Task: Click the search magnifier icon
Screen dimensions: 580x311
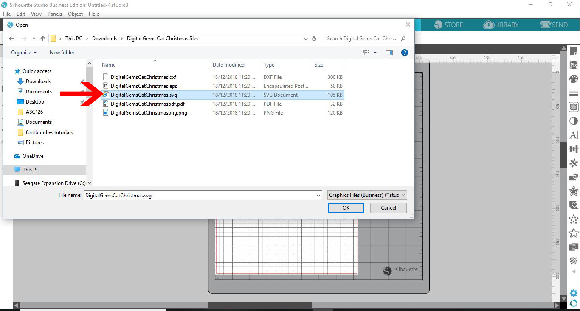Action: 403,39
